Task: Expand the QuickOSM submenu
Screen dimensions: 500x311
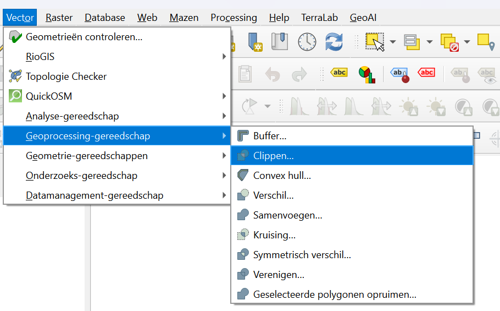Action: (x=117, y=96)
